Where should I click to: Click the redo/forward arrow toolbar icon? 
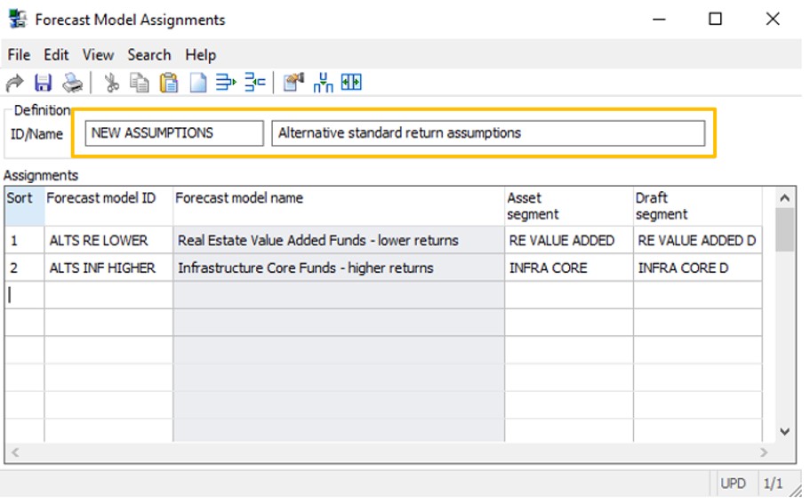(x=14, y=83)
